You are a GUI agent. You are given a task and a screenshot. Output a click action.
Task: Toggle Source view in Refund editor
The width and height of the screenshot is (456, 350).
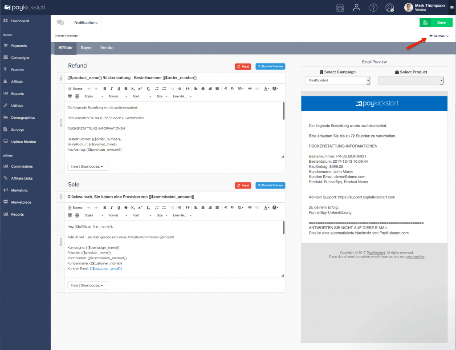[x=75, y=89]
